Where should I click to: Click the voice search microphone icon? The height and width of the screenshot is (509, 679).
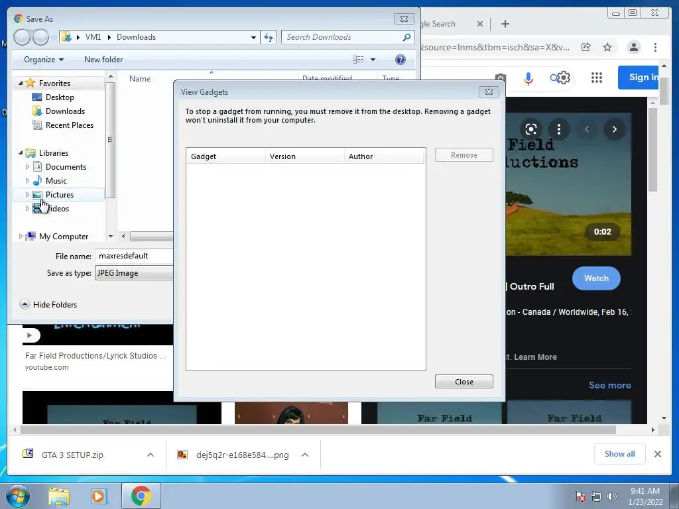(528, 78)
